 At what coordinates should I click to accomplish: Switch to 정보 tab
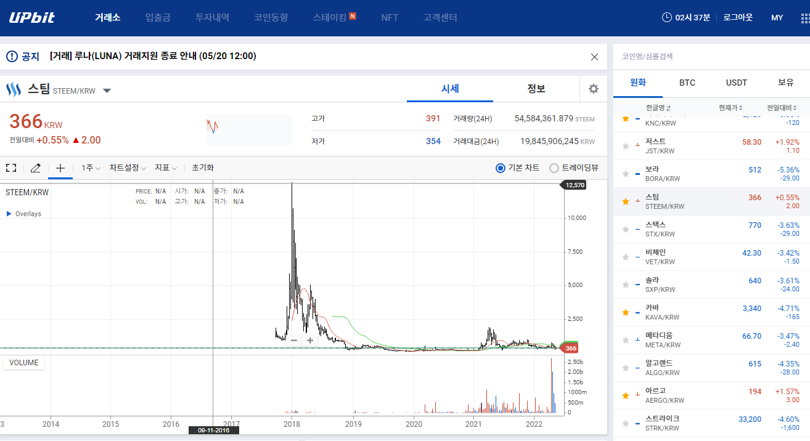click(x=536, y=89)
